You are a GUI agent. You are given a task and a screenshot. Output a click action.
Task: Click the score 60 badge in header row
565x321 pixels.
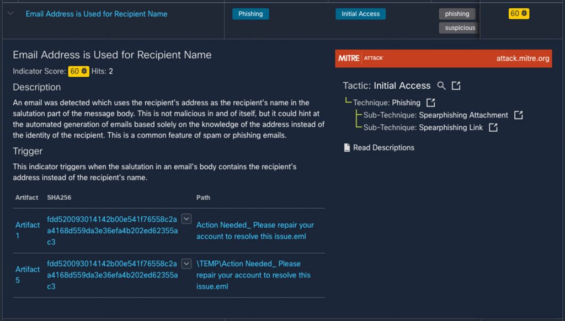(519, 13)
